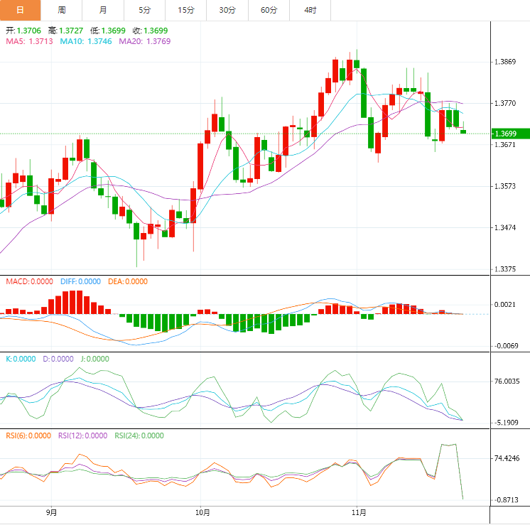The width and height of the screenshot is (530, 525).
Task: Switch to the 5分 timeframe tab
Action: pyautogui.click(x=144, y=10)
